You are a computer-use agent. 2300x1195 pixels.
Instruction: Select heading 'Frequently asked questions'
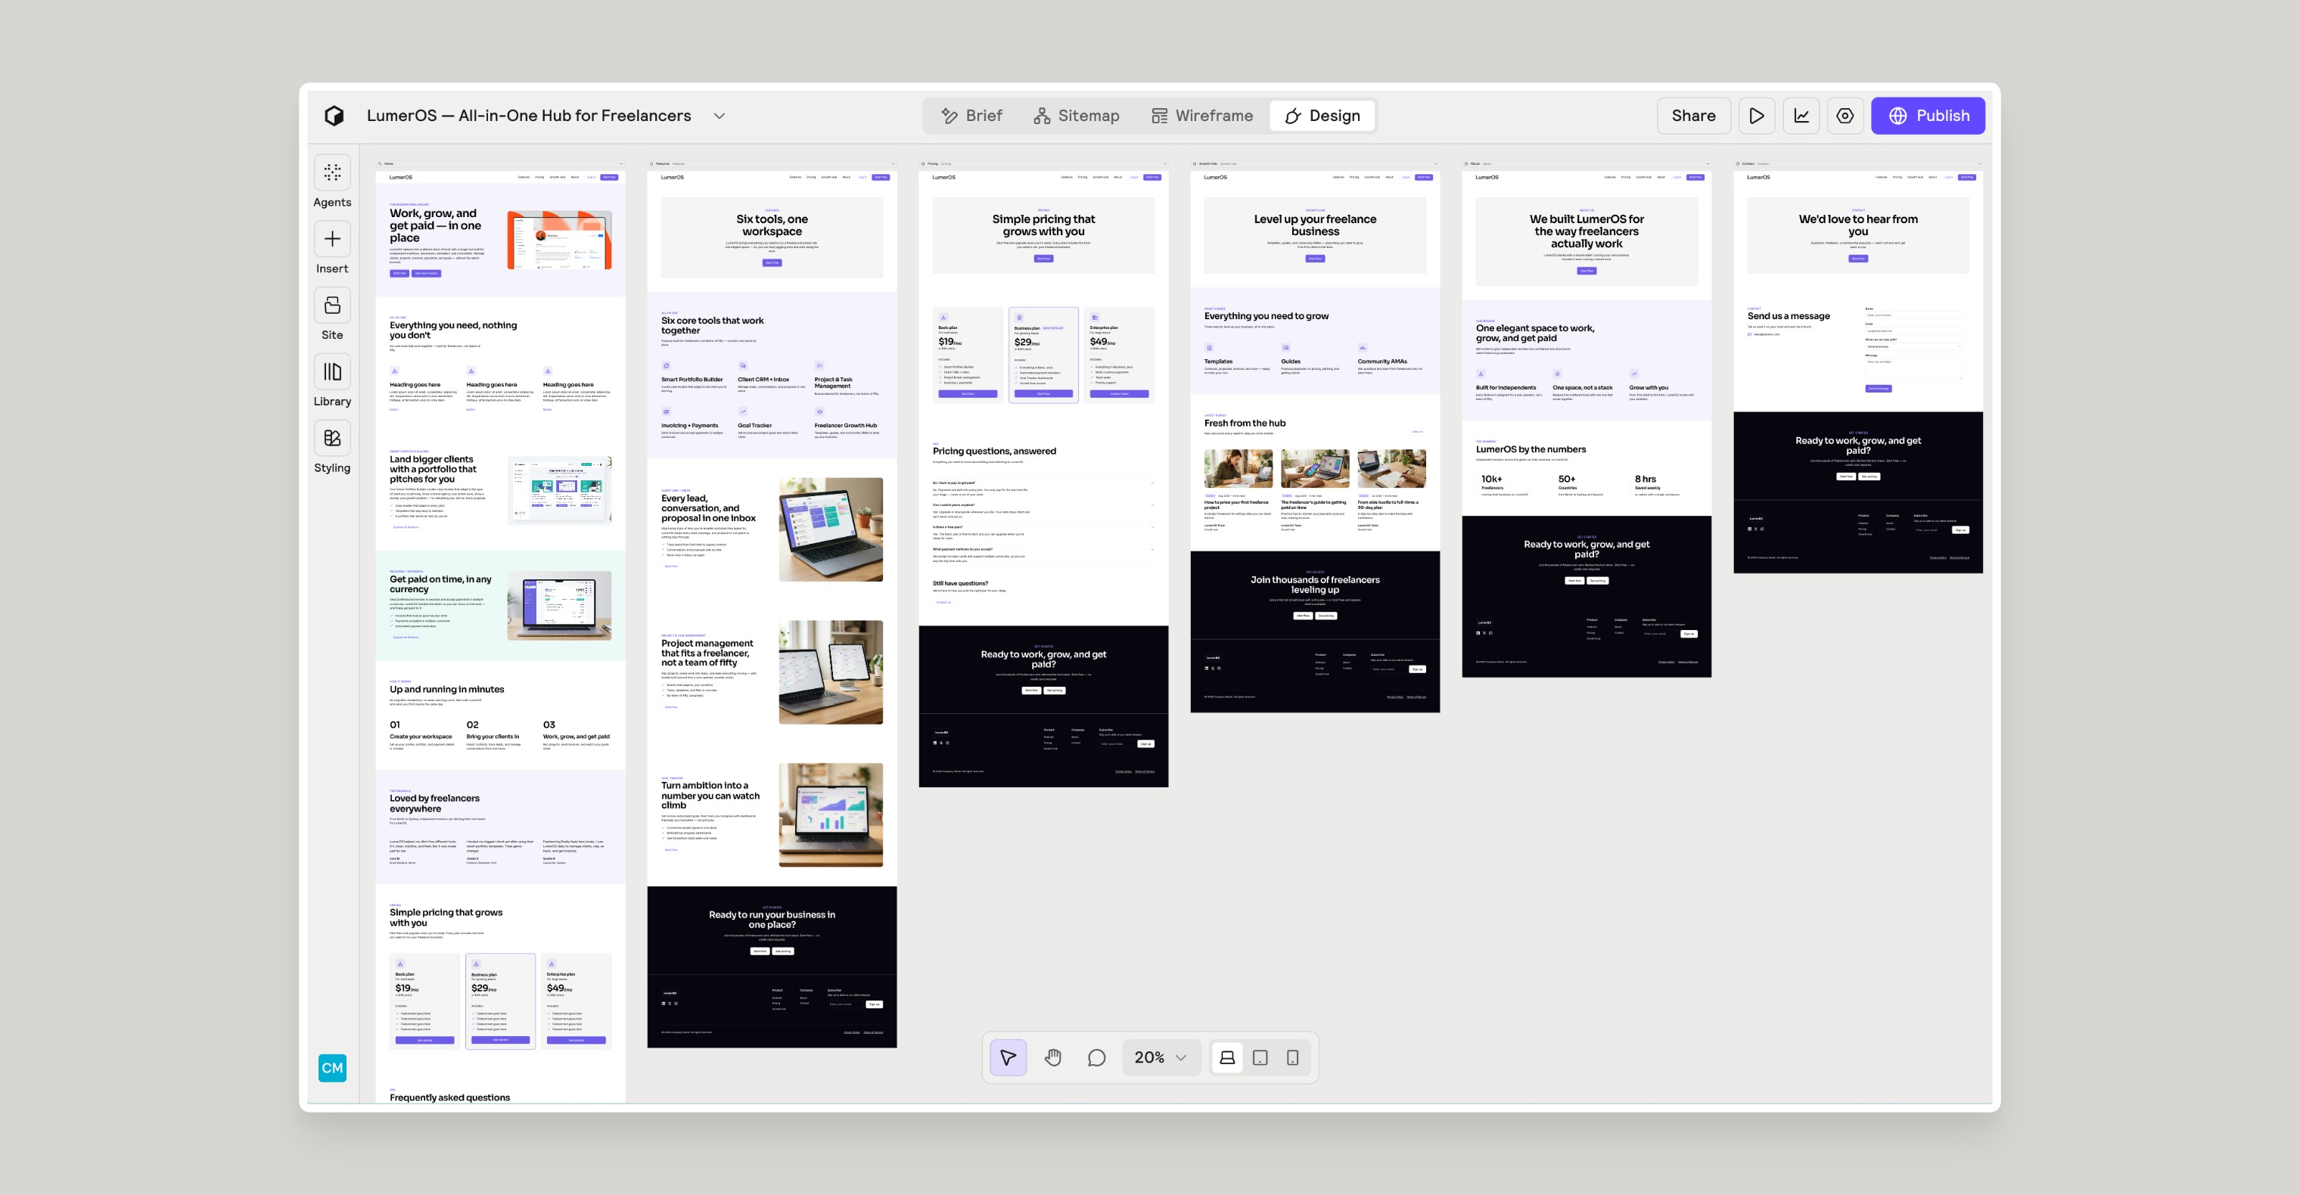(450, 1097)
